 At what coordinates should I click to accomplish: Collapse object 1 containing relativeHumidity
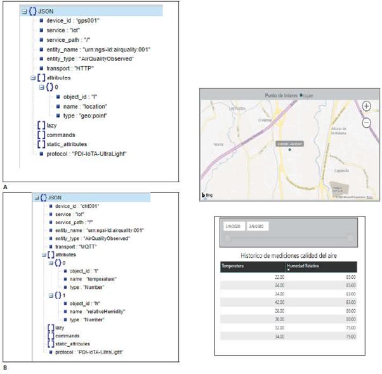coord(53,295)
